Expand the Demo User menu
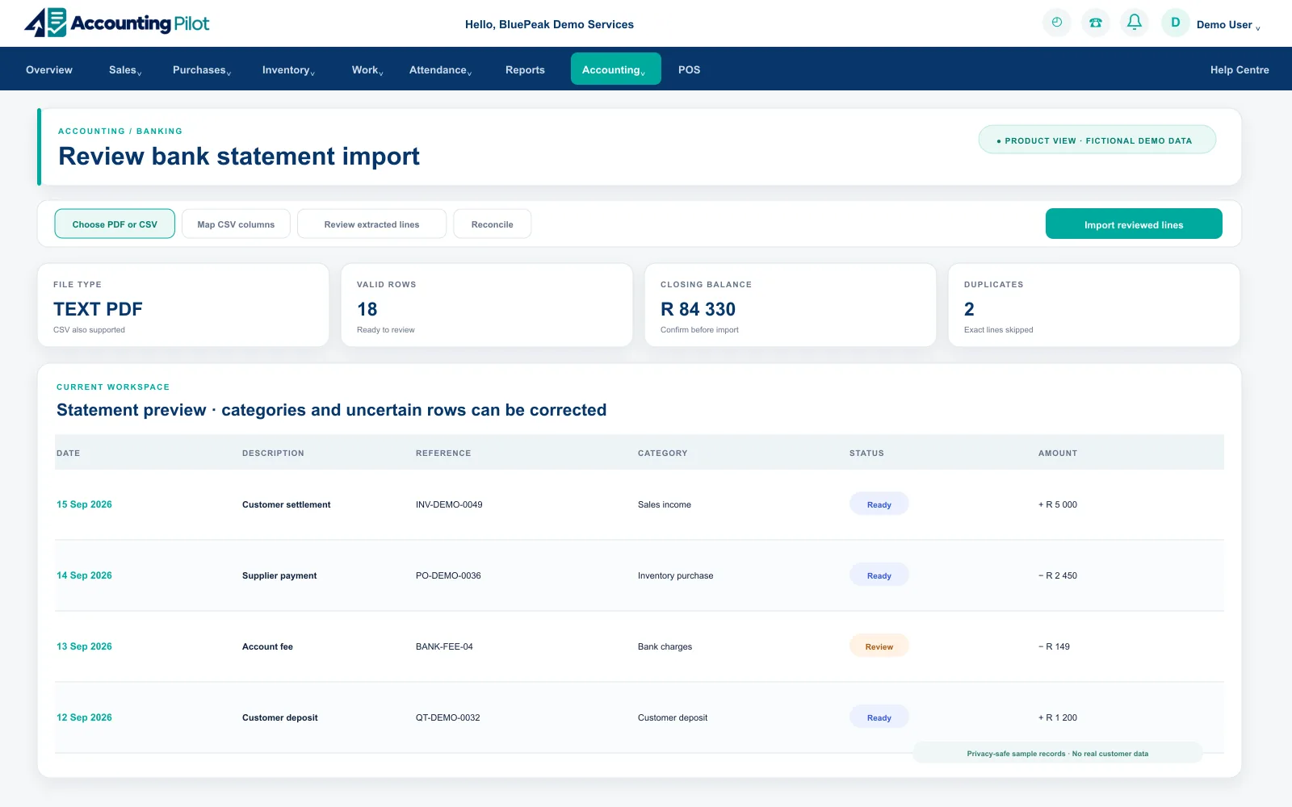This screenshot has width=1292, height=807. pyautogui.click(x=1228, y=25)
